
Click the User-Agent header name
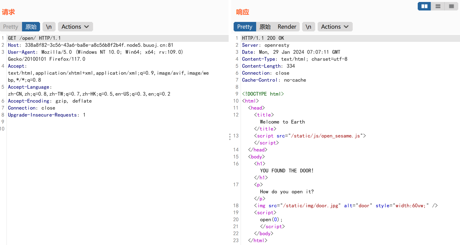[22, 52]
